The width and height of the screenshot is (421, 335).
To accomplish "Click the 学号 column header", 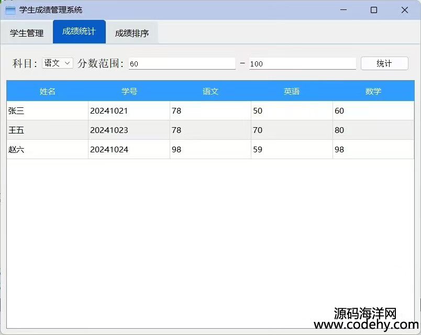I will coord(129,92).
